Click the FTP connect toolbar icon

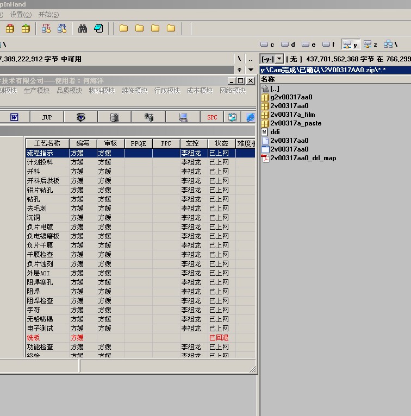coord(46,28)
